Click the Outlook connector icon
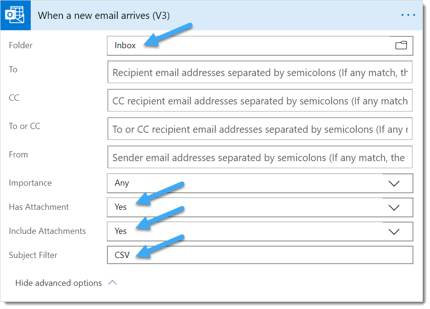Image resolution: width=430 pixels, height=309 pixels. click(x=15, y=15)
